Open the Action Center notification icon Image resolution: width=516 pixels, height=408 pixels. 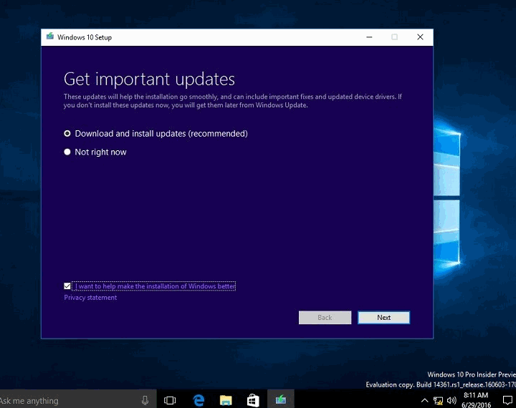(x=507, y=400)
